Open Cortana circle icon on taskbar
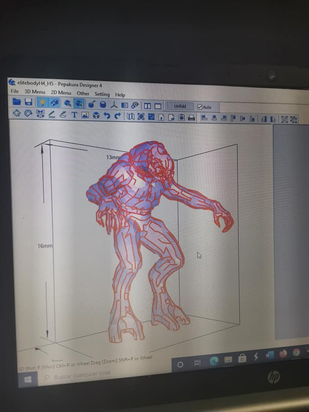Viewport: 309px width, 412px height. click(x=180, y=365)
